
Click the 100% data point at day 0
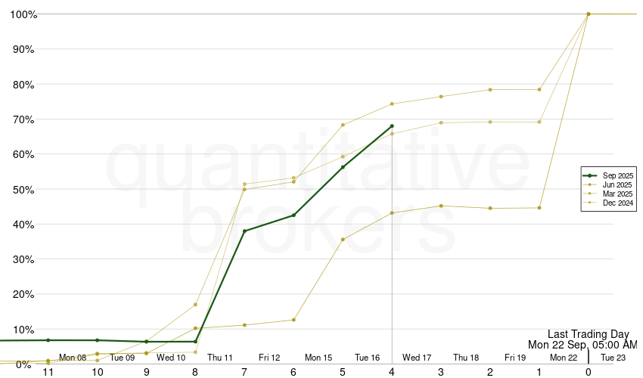[x=589, y=14]
